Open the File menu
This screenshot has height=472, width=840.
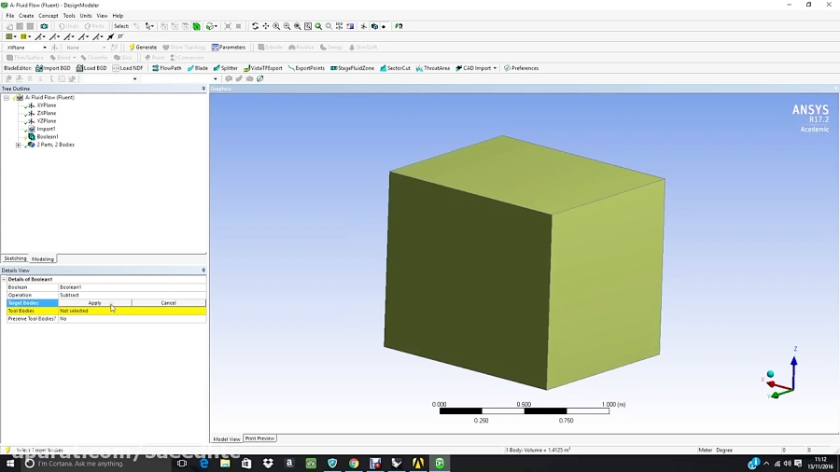(x=9, y=16)
